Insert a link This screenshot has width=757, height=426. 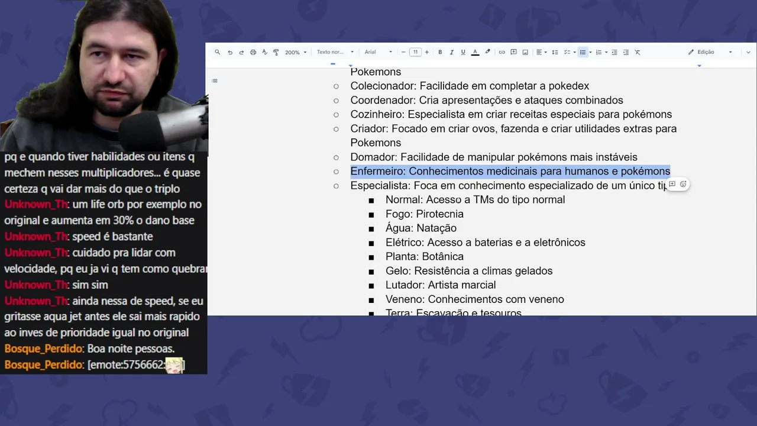click(502, 52)
